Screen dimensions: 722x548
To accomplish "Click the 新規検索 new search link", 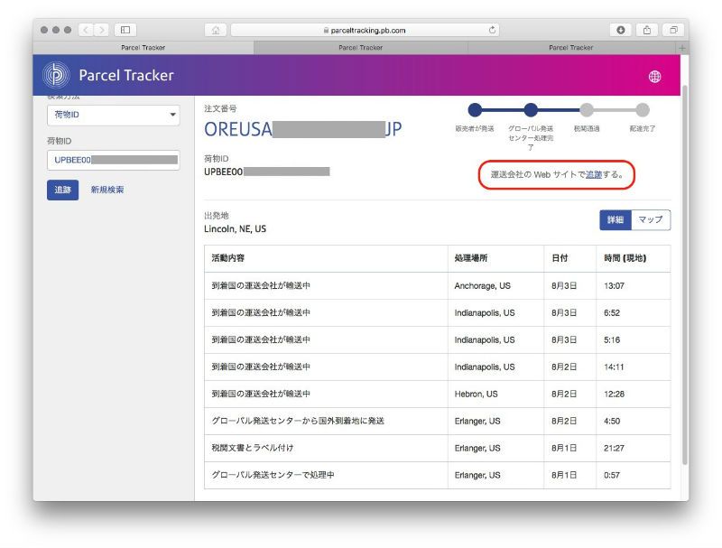I will point(107,190).
